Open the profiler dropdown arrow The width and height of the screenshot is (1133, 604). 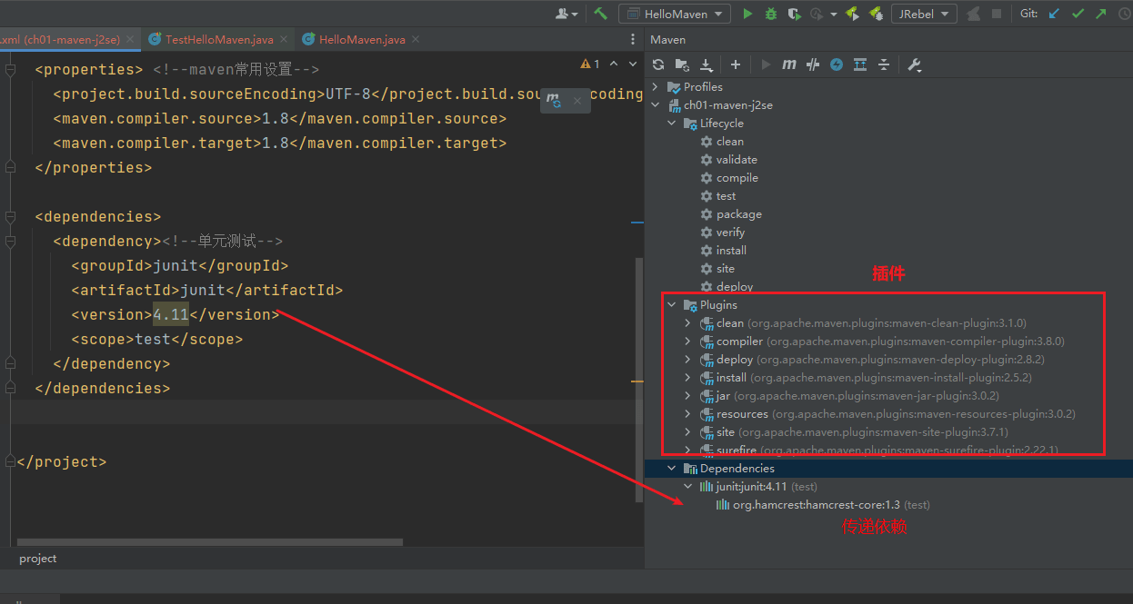(834, 14)
